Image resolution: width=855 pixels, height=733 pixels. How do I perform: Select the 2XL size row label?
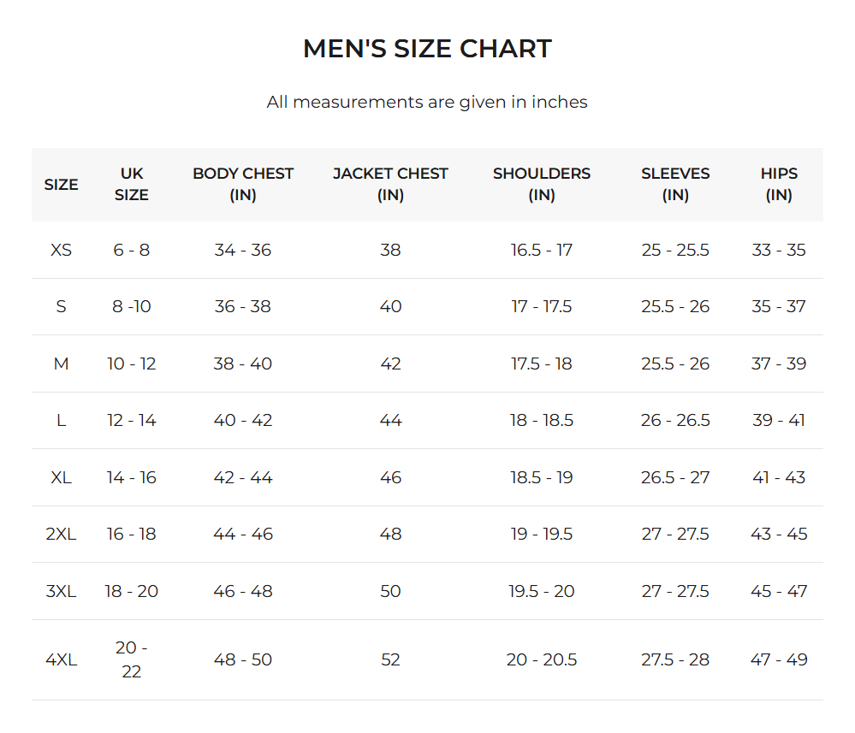tap(61, 534)
